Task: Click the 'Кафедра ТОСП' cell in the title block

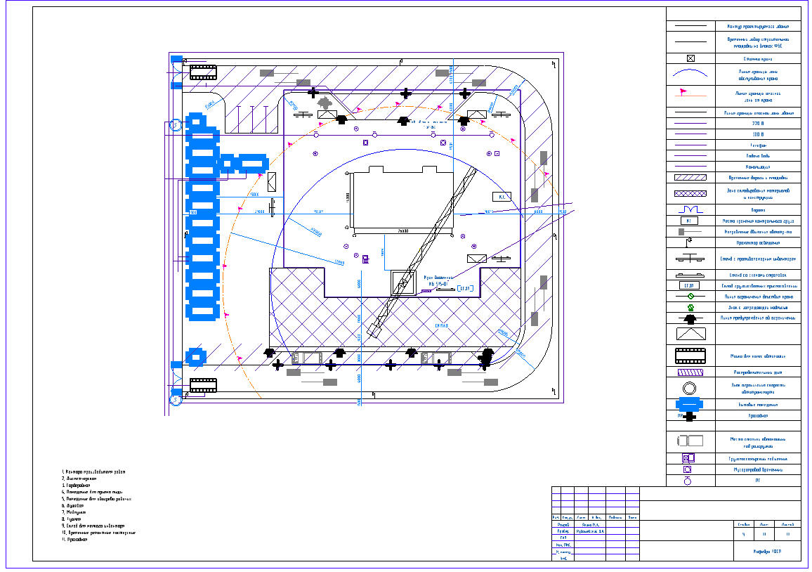Action: pos(768,552)
